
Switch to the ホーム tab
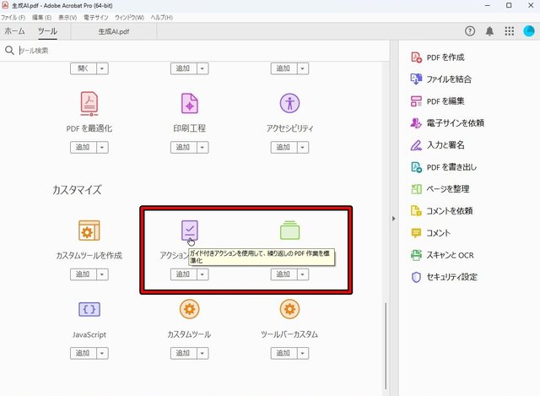pos(15,31)
